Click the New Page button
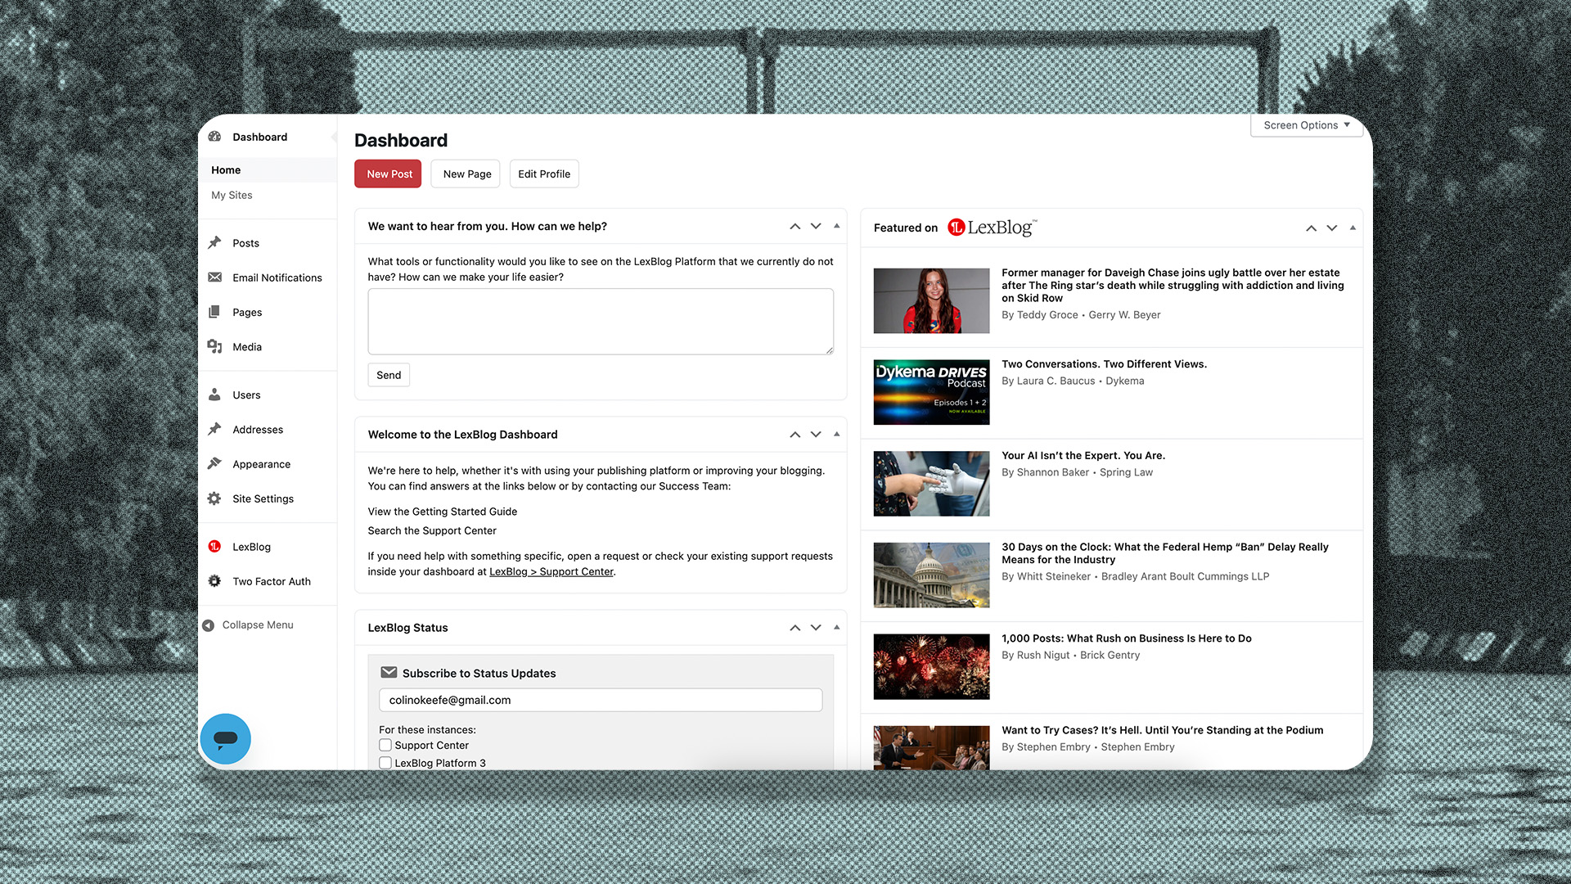Image resolution: width=1571 pixels, height=884 pixels. (466, 174)
